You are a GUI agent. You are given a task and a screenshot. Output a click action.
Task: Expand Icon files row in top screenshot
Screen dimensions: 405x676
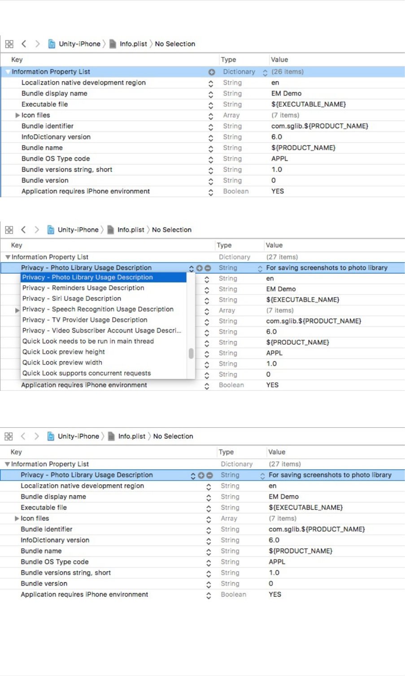click(x=17, y=115)
